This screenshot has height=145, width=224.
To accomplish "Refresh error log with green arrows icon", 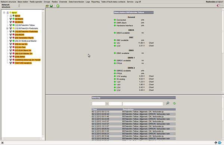I will pyautogui.click(x=174, y=103).
